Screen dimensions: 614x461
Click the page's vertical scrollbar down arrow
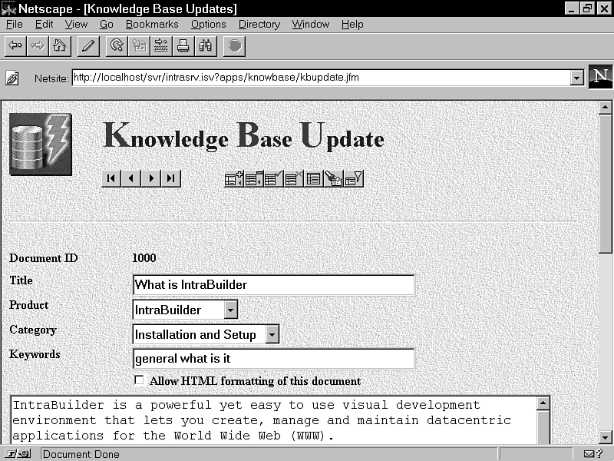point(605,437)
